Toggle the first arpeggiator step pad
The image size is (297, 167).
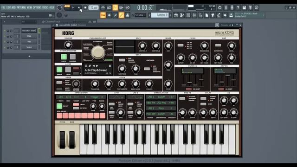(59, 116)
